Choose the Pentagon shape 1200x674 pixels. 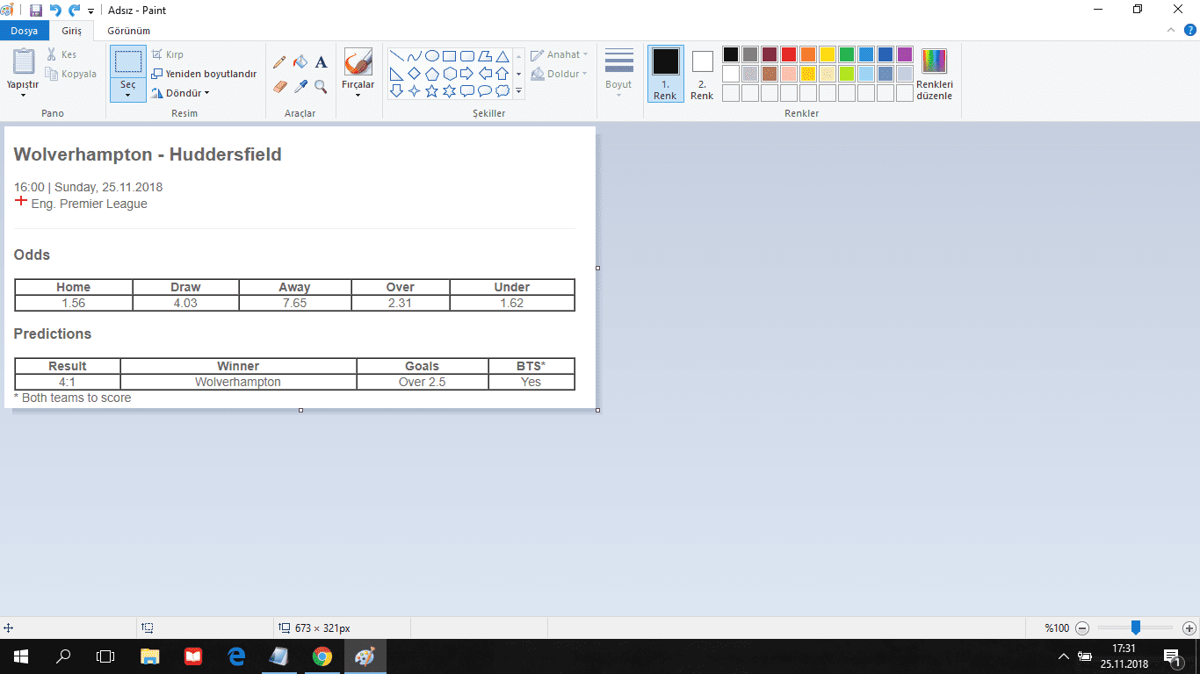432,74
